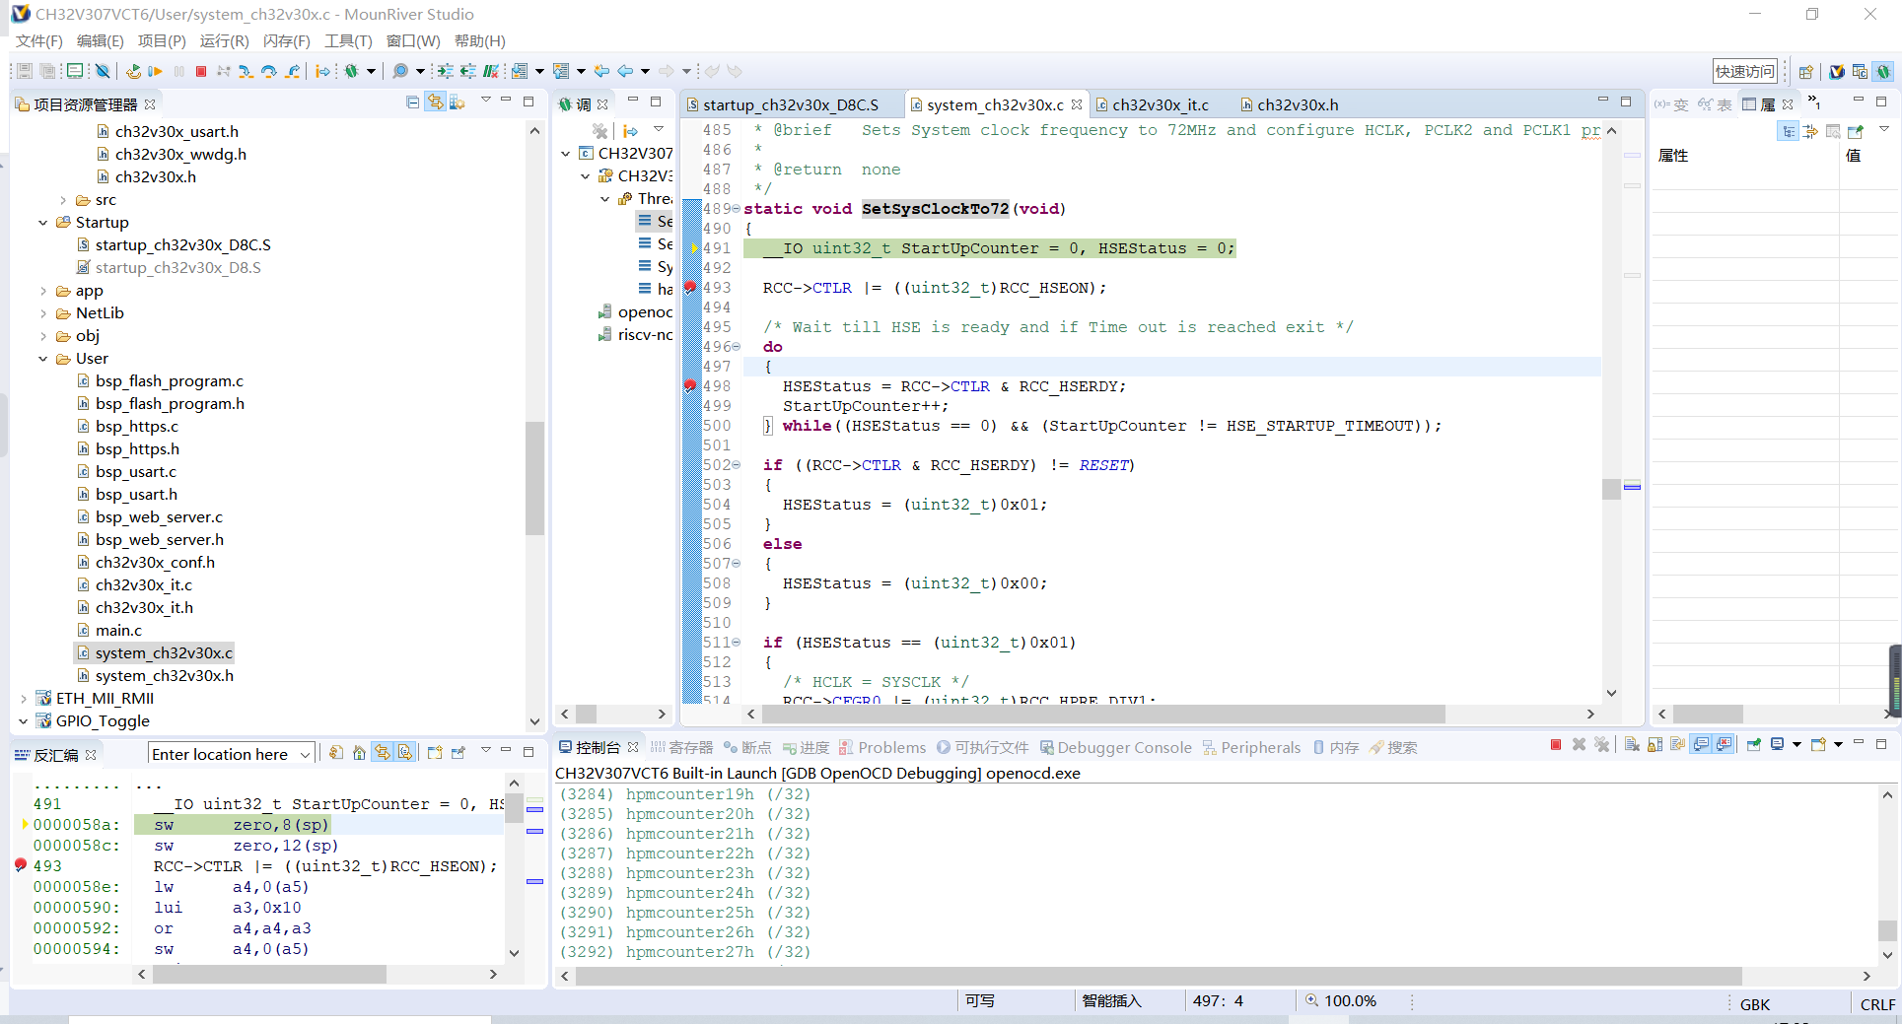1902x1024 pixels.
Task: Click the Search magnifier toolbar icon
Action: pos(400,71)
